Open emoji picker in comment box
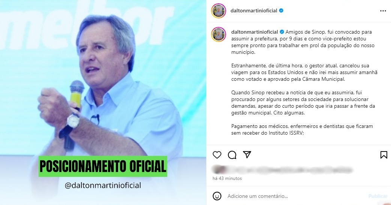The width and height of the screenshot is (391, 205). pyautogui.click(x=217, y=196)
